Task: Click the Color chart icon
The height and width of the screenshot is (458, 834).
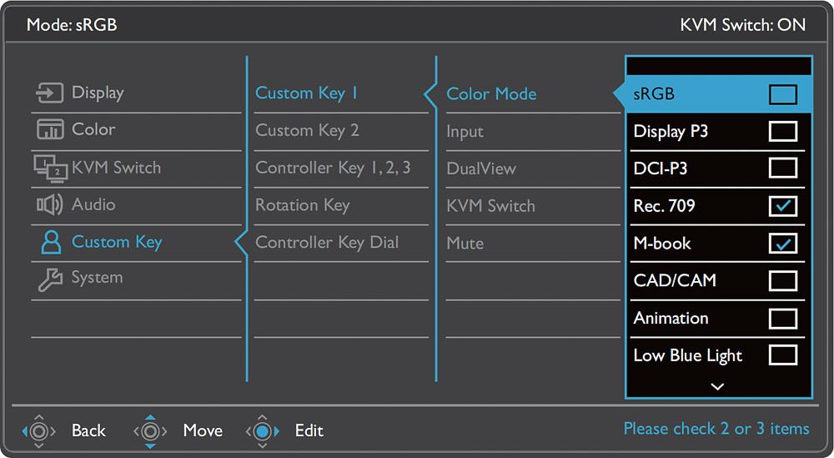Action: coord(50,129)
